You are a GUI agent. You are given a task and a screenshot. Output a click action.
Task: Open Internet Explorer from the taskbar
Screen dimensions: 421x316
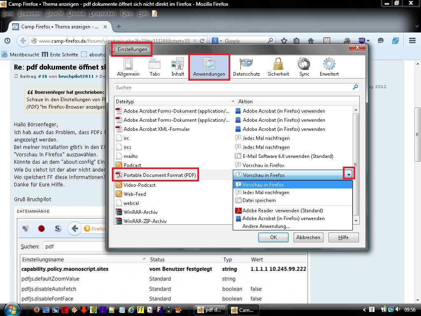coord(131,310)
